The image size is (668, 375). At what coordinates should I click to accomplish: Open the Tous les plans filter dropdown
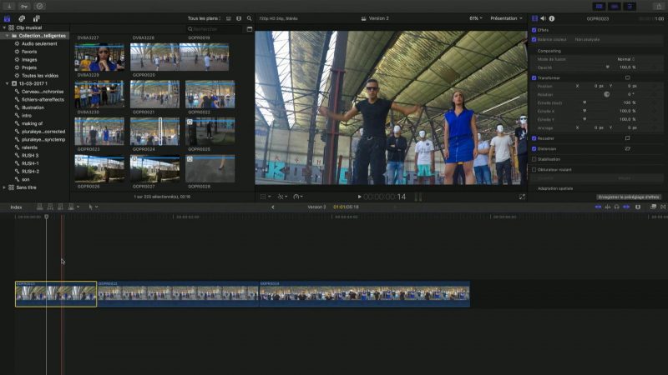click(204, 18)
